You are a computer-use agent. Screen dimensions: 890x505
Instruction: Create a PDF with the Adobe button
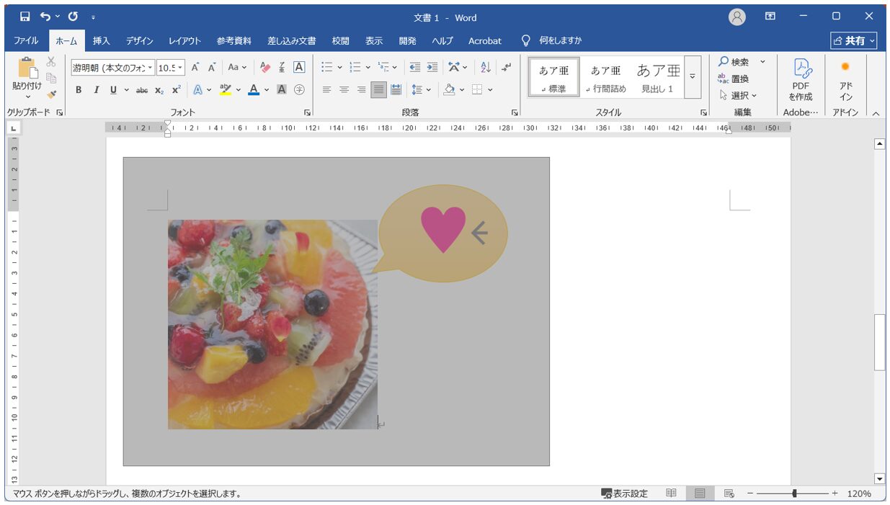click(x=801, y=79)
